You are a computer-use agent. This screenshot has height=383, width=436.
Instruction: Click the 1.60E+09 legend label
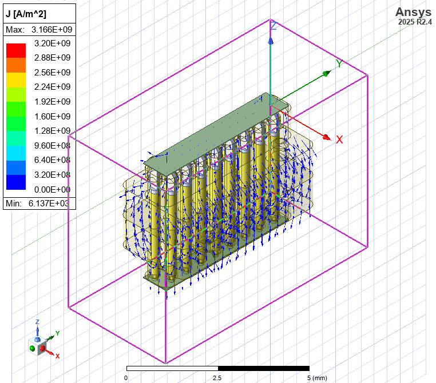pyautogui.click(x=52, y=117)
